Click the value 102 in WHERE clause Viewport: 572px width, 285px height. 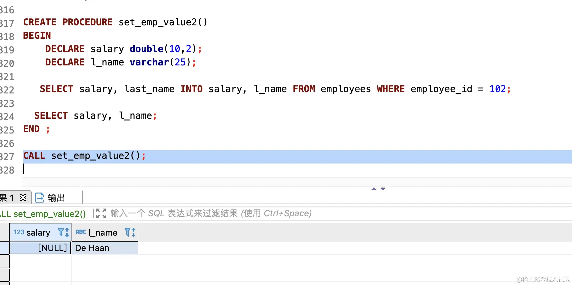498,89
